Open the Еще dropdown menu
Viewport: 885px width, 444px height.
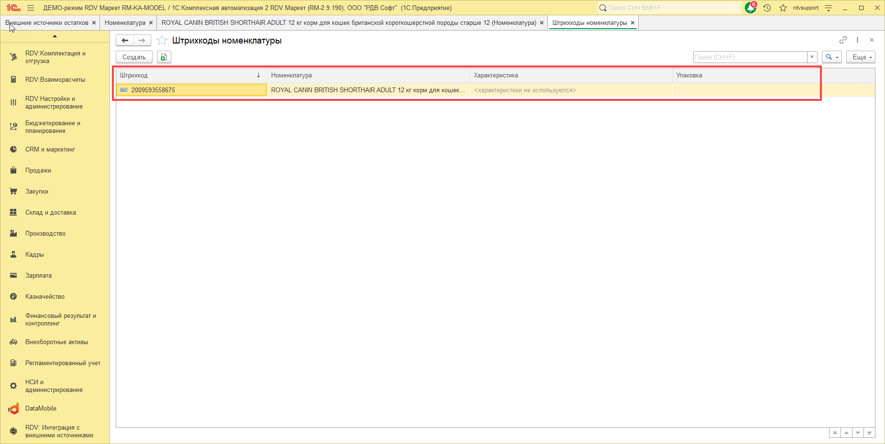pyautogui.click(x=861, y=57)
